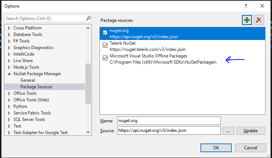Click the search magnifier icon
Viewport: 272px width, 158px height.
[89, 18]
